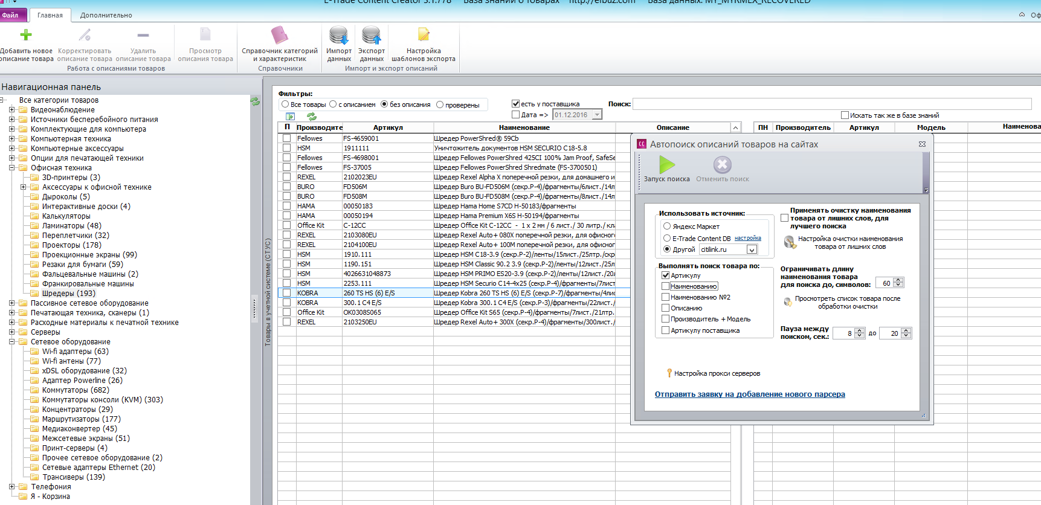Viewport: 1041px width, 505px height.
Task: Open the export templates settings icon
Action: (x=424, y=35)
